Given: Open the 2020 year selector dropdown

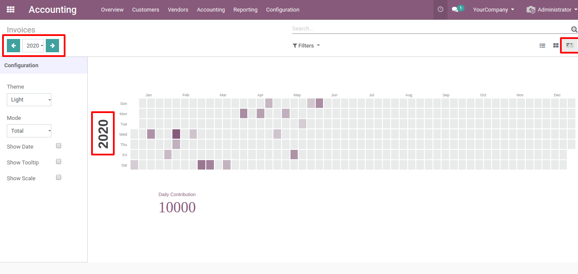Looking at the screenshot, I should point(33,46).
